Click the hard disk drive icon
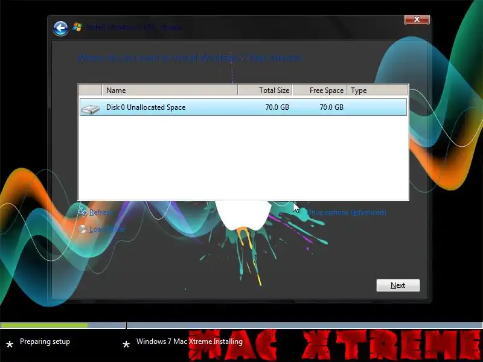Viewport: 483px width, 362px height. point(90,109)
